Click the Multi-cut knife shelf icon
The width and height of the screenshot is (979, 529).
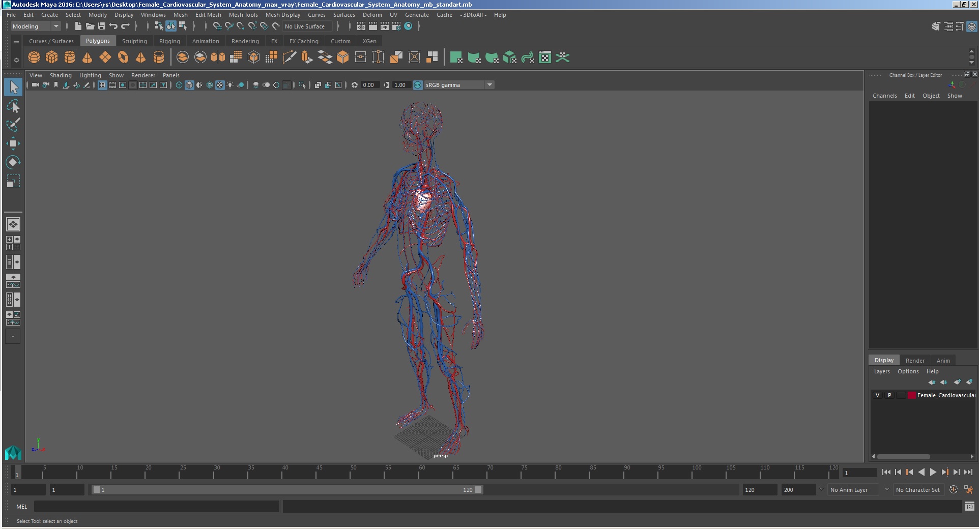[289, 57]
